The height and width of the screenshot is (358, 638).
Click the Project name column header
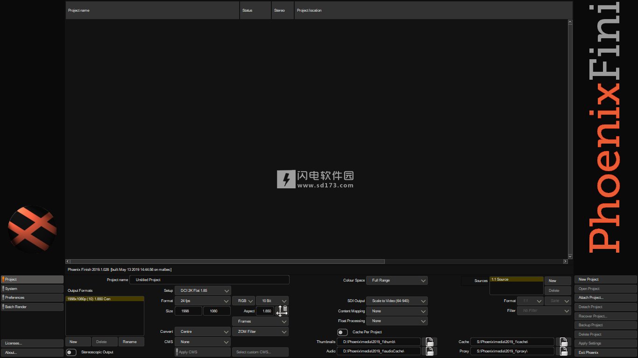(152, 10)
